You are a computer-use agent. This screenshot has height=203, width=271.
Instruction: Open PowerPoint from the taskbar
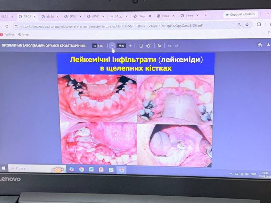pyautogui.click(x=101, y=169)
